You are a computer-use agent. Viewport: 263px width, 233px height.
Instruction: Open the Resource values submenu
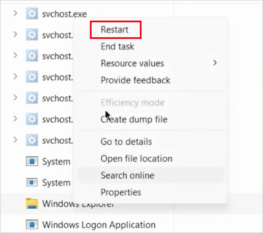[x=150, y=63]
